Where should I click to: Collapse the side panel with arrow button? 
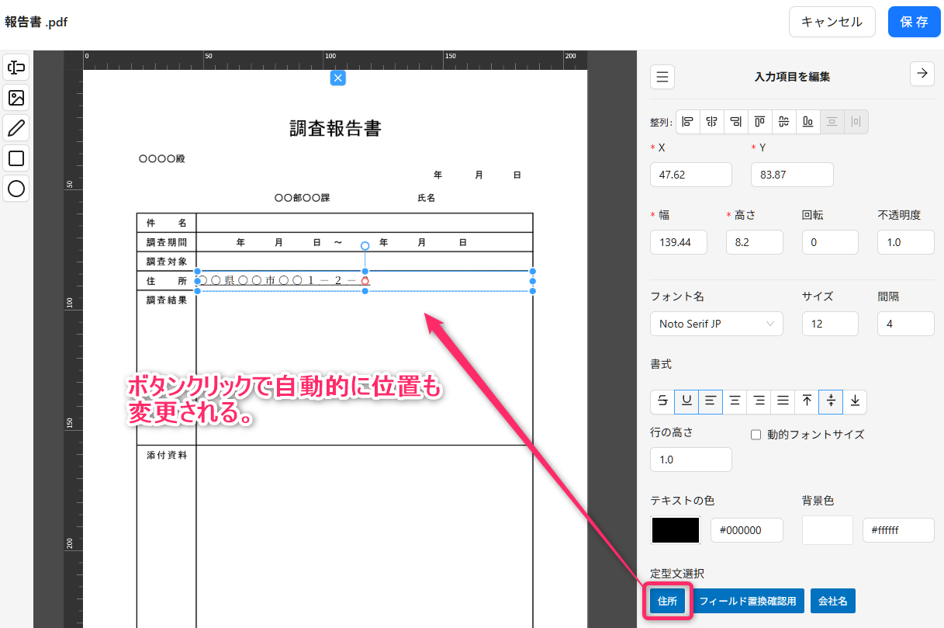(922, 73)
